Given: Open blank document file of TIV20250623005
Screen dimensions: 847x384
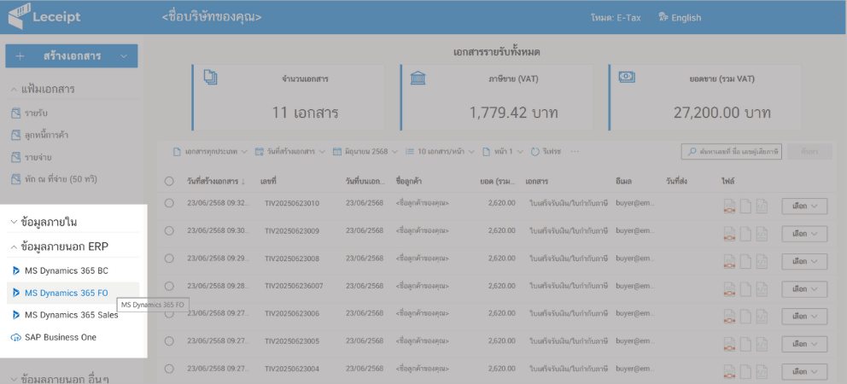Looking at the screenshot, I should [745, 344].
